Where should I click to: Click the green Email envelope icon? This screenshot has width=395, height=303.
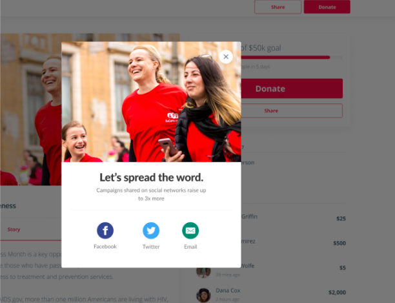click(x=190, y=231)
